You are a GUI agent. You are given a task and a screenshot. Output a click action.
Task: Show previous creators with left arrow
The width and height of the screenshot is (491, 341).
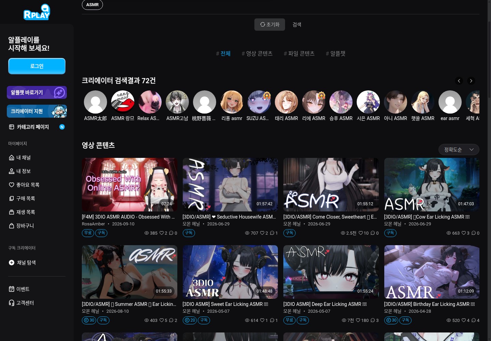click(x=459, y=81)
